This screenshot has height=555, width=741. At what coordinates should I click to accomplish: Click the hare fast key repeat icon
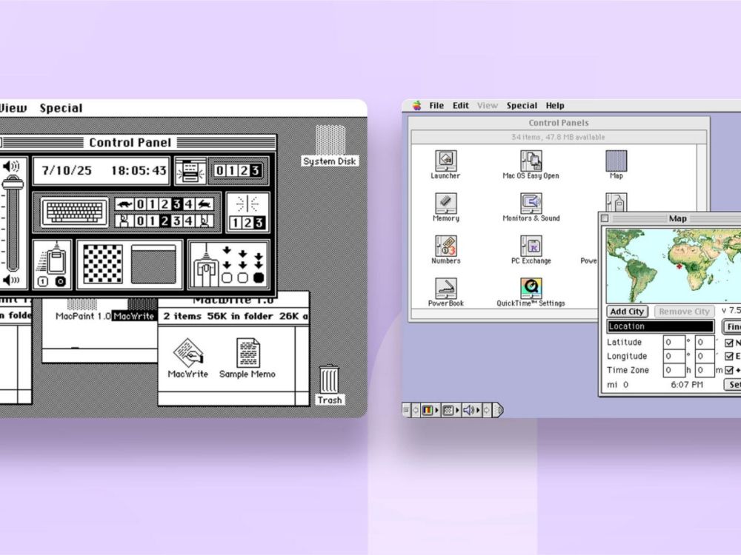pyautogui.click(x=205, y=204)
